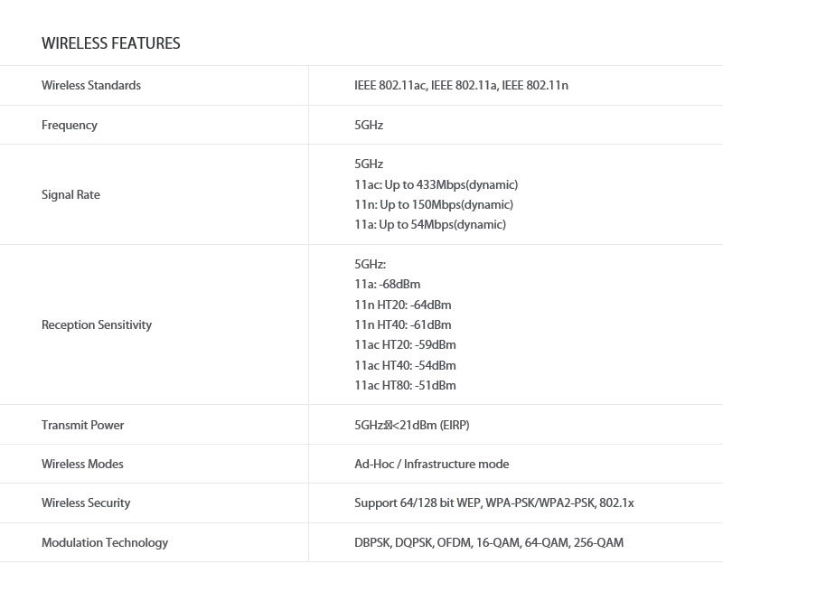Click the Signal Rate row label

70,195
